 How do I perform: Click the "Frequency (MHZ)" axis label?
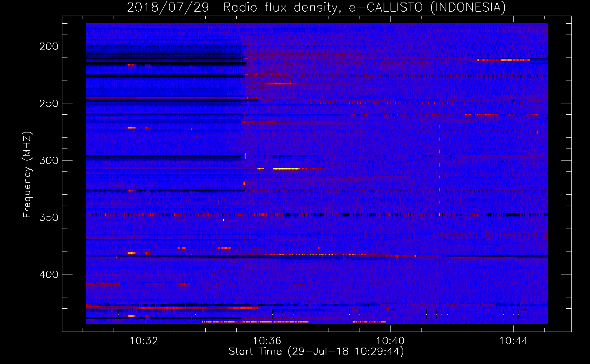click(x=27, y=174)
